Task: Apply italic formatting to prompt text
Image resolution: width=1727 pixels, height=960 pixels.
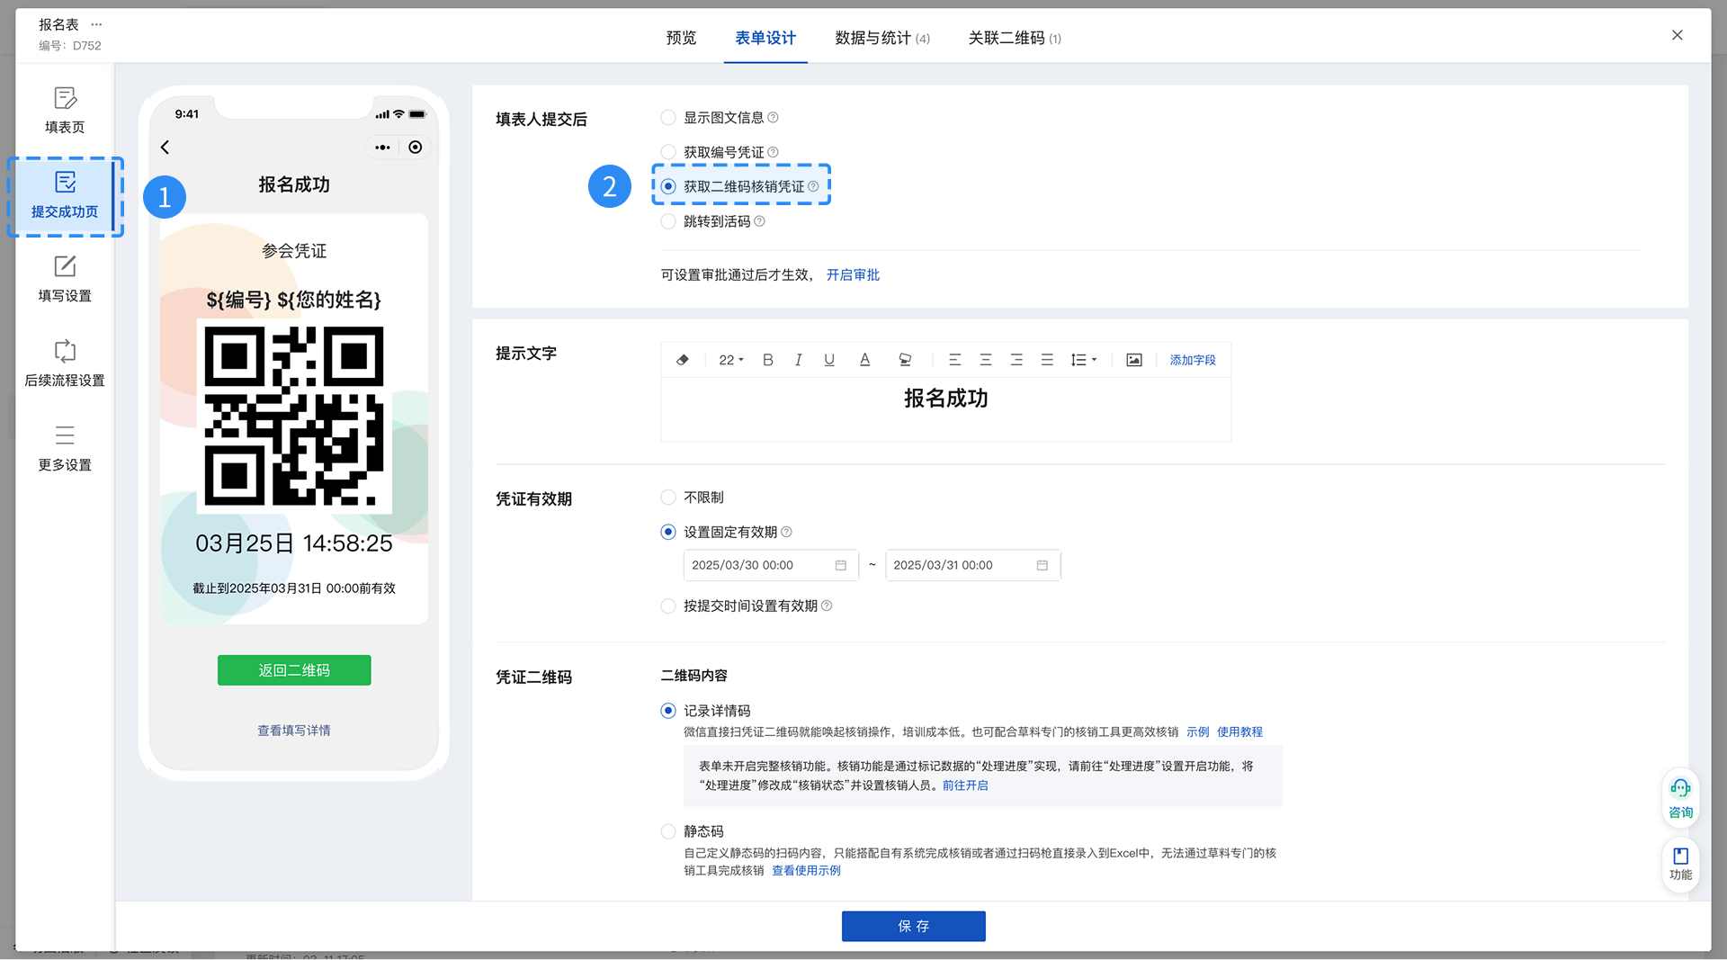Action: tap(798, 360)
